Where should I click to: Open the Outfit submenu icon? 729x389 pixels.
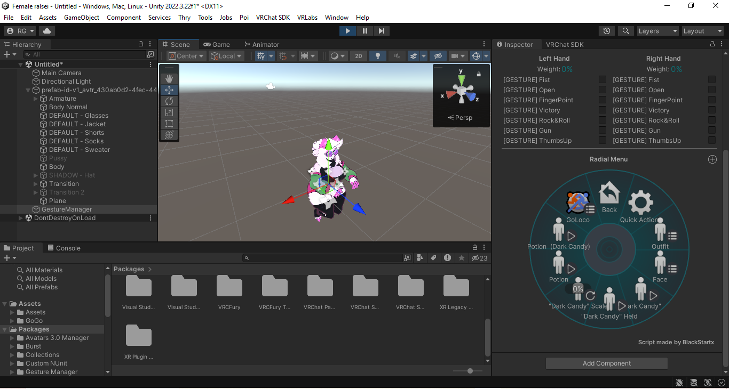[661, 230]
